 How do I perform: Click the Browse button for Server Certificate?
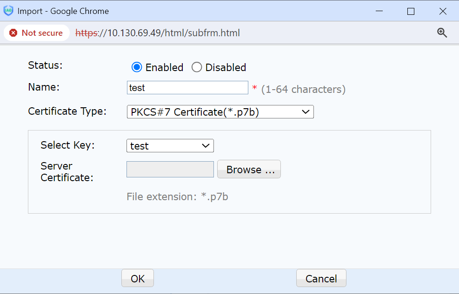(249, 170)
